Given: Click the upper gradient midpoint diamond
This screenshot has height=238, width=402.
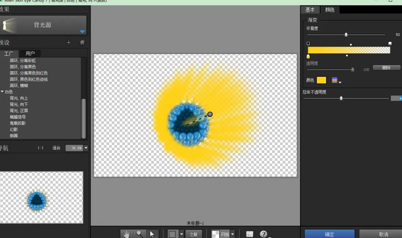Looking at the screenshot, I should [x=351, y=45].
